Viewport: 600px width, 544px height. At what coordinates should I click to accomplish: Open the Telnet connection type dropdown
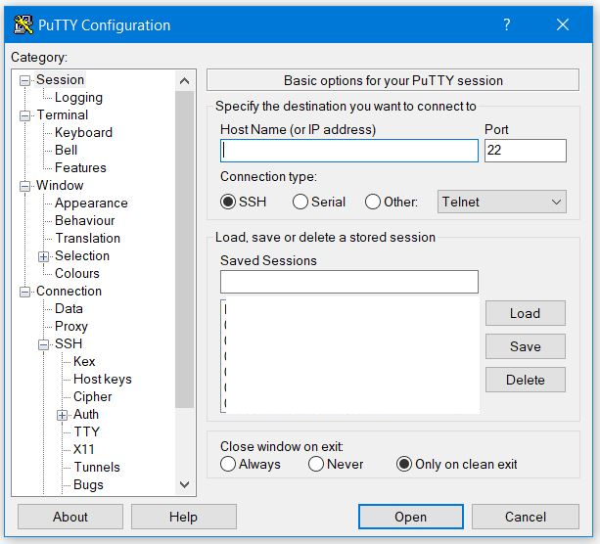point(502,202)
